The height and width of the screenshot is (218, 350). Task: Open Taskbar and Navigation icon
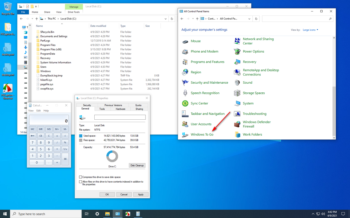pos(185,114)
